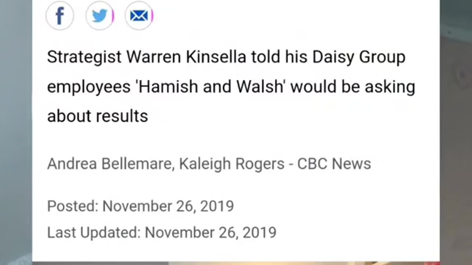Click the phrase would be asking
The width and height of the screenshot is (472, 265).
tap(353, 87)
